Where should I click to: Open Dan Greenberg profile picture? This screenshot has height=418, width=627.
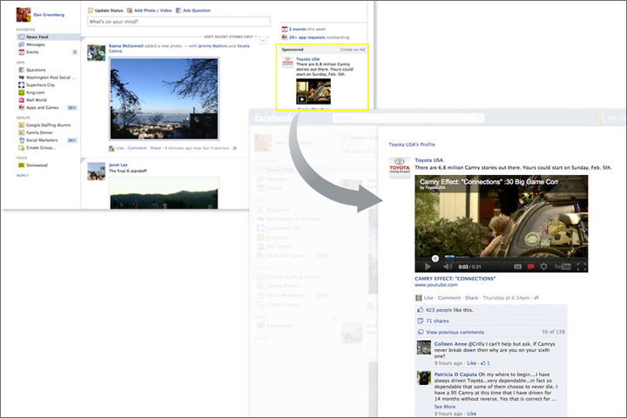click(x=24, y=15)
